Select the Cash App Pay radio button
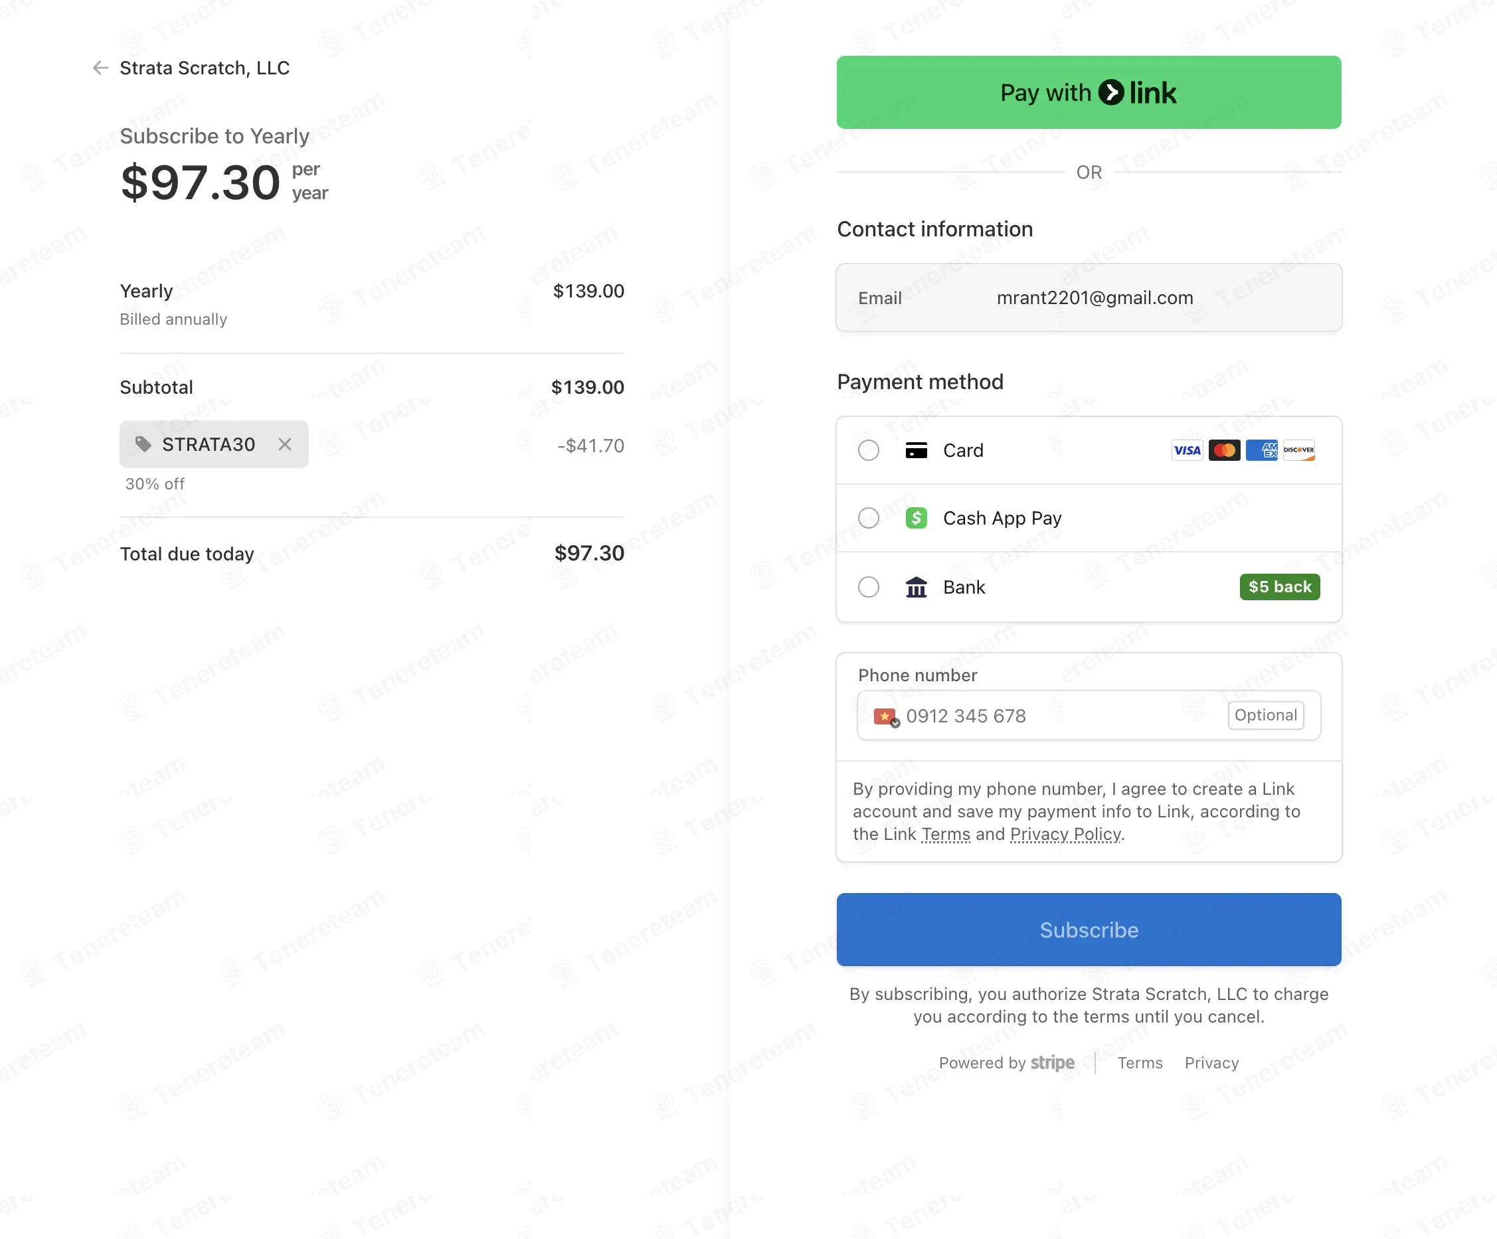This screenshot has width=1497, height=1239. pos(868,518)
